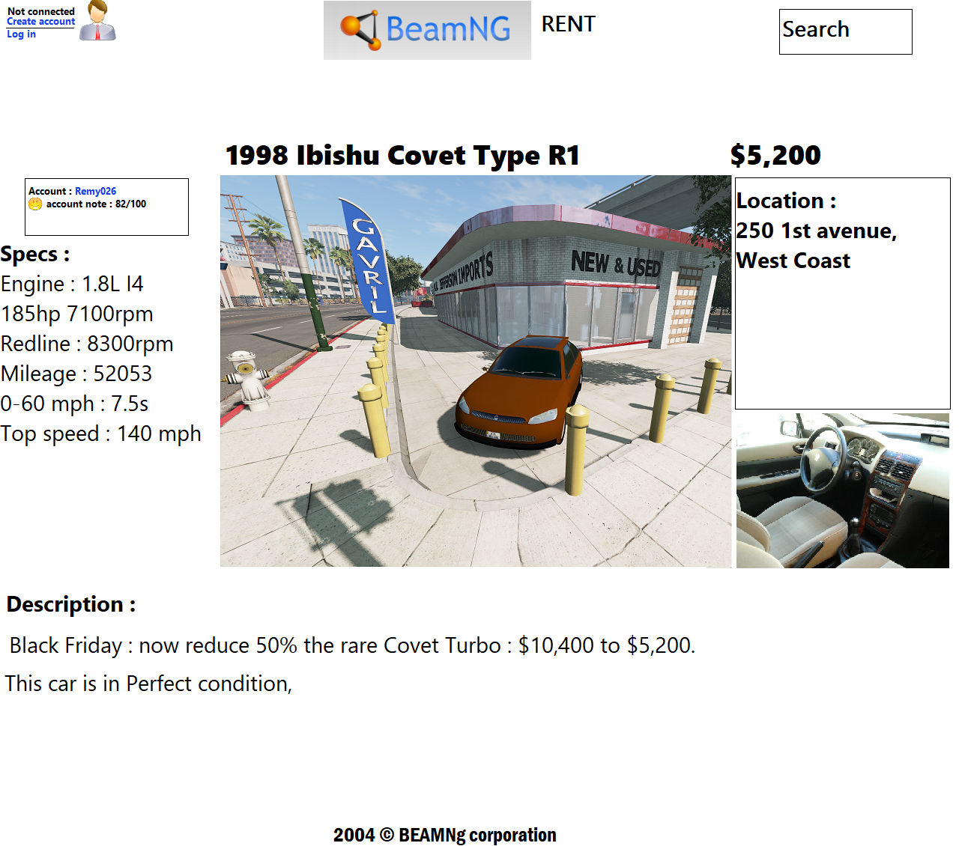Click the user avatar icon

coord(97,20)
